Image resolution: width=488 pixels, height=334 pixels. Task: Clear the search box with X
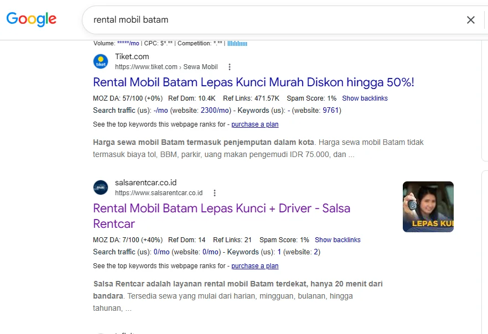pyautogui.click(x=470, y=20)
